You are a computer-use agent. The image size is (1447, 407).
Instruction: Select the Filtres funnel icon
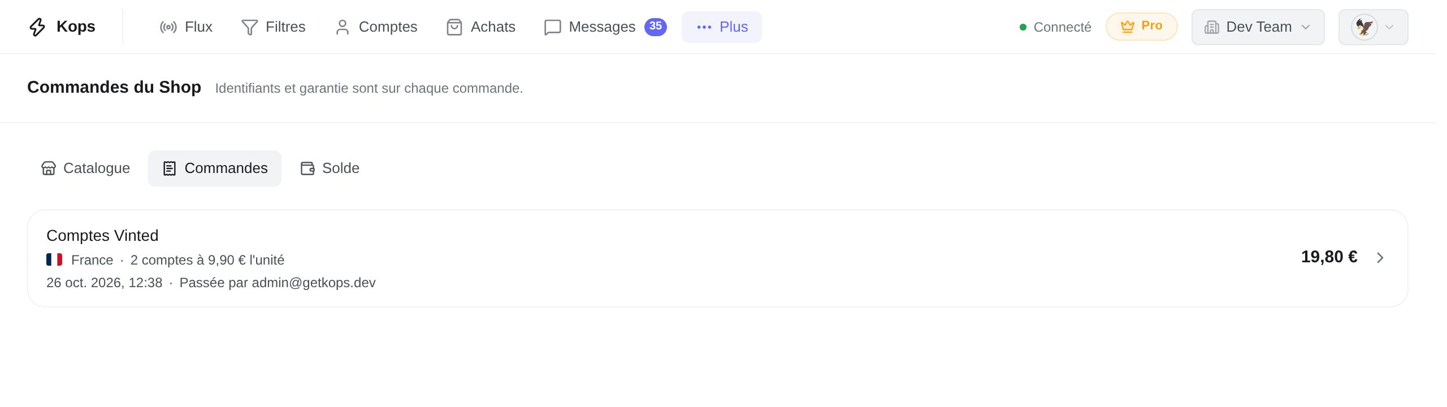[x=249, y=27]
